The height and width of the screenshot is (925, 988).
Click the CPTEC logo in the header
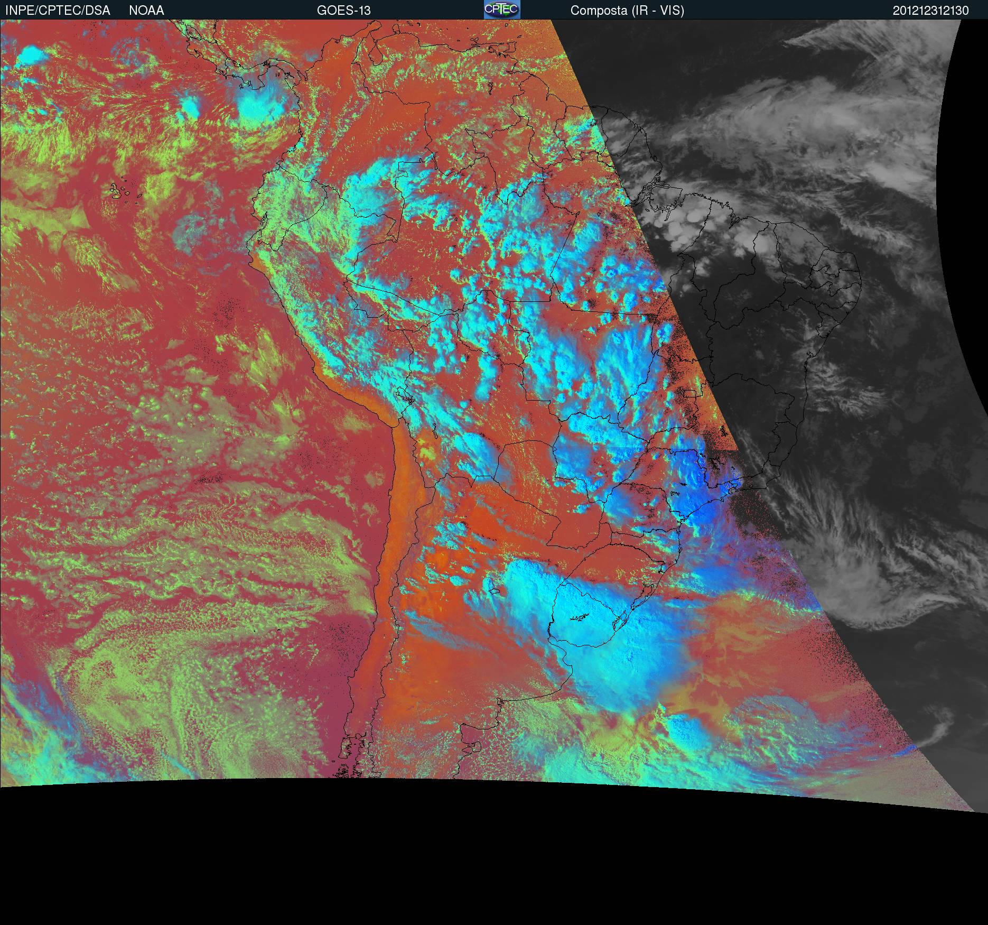click(502, 10)
